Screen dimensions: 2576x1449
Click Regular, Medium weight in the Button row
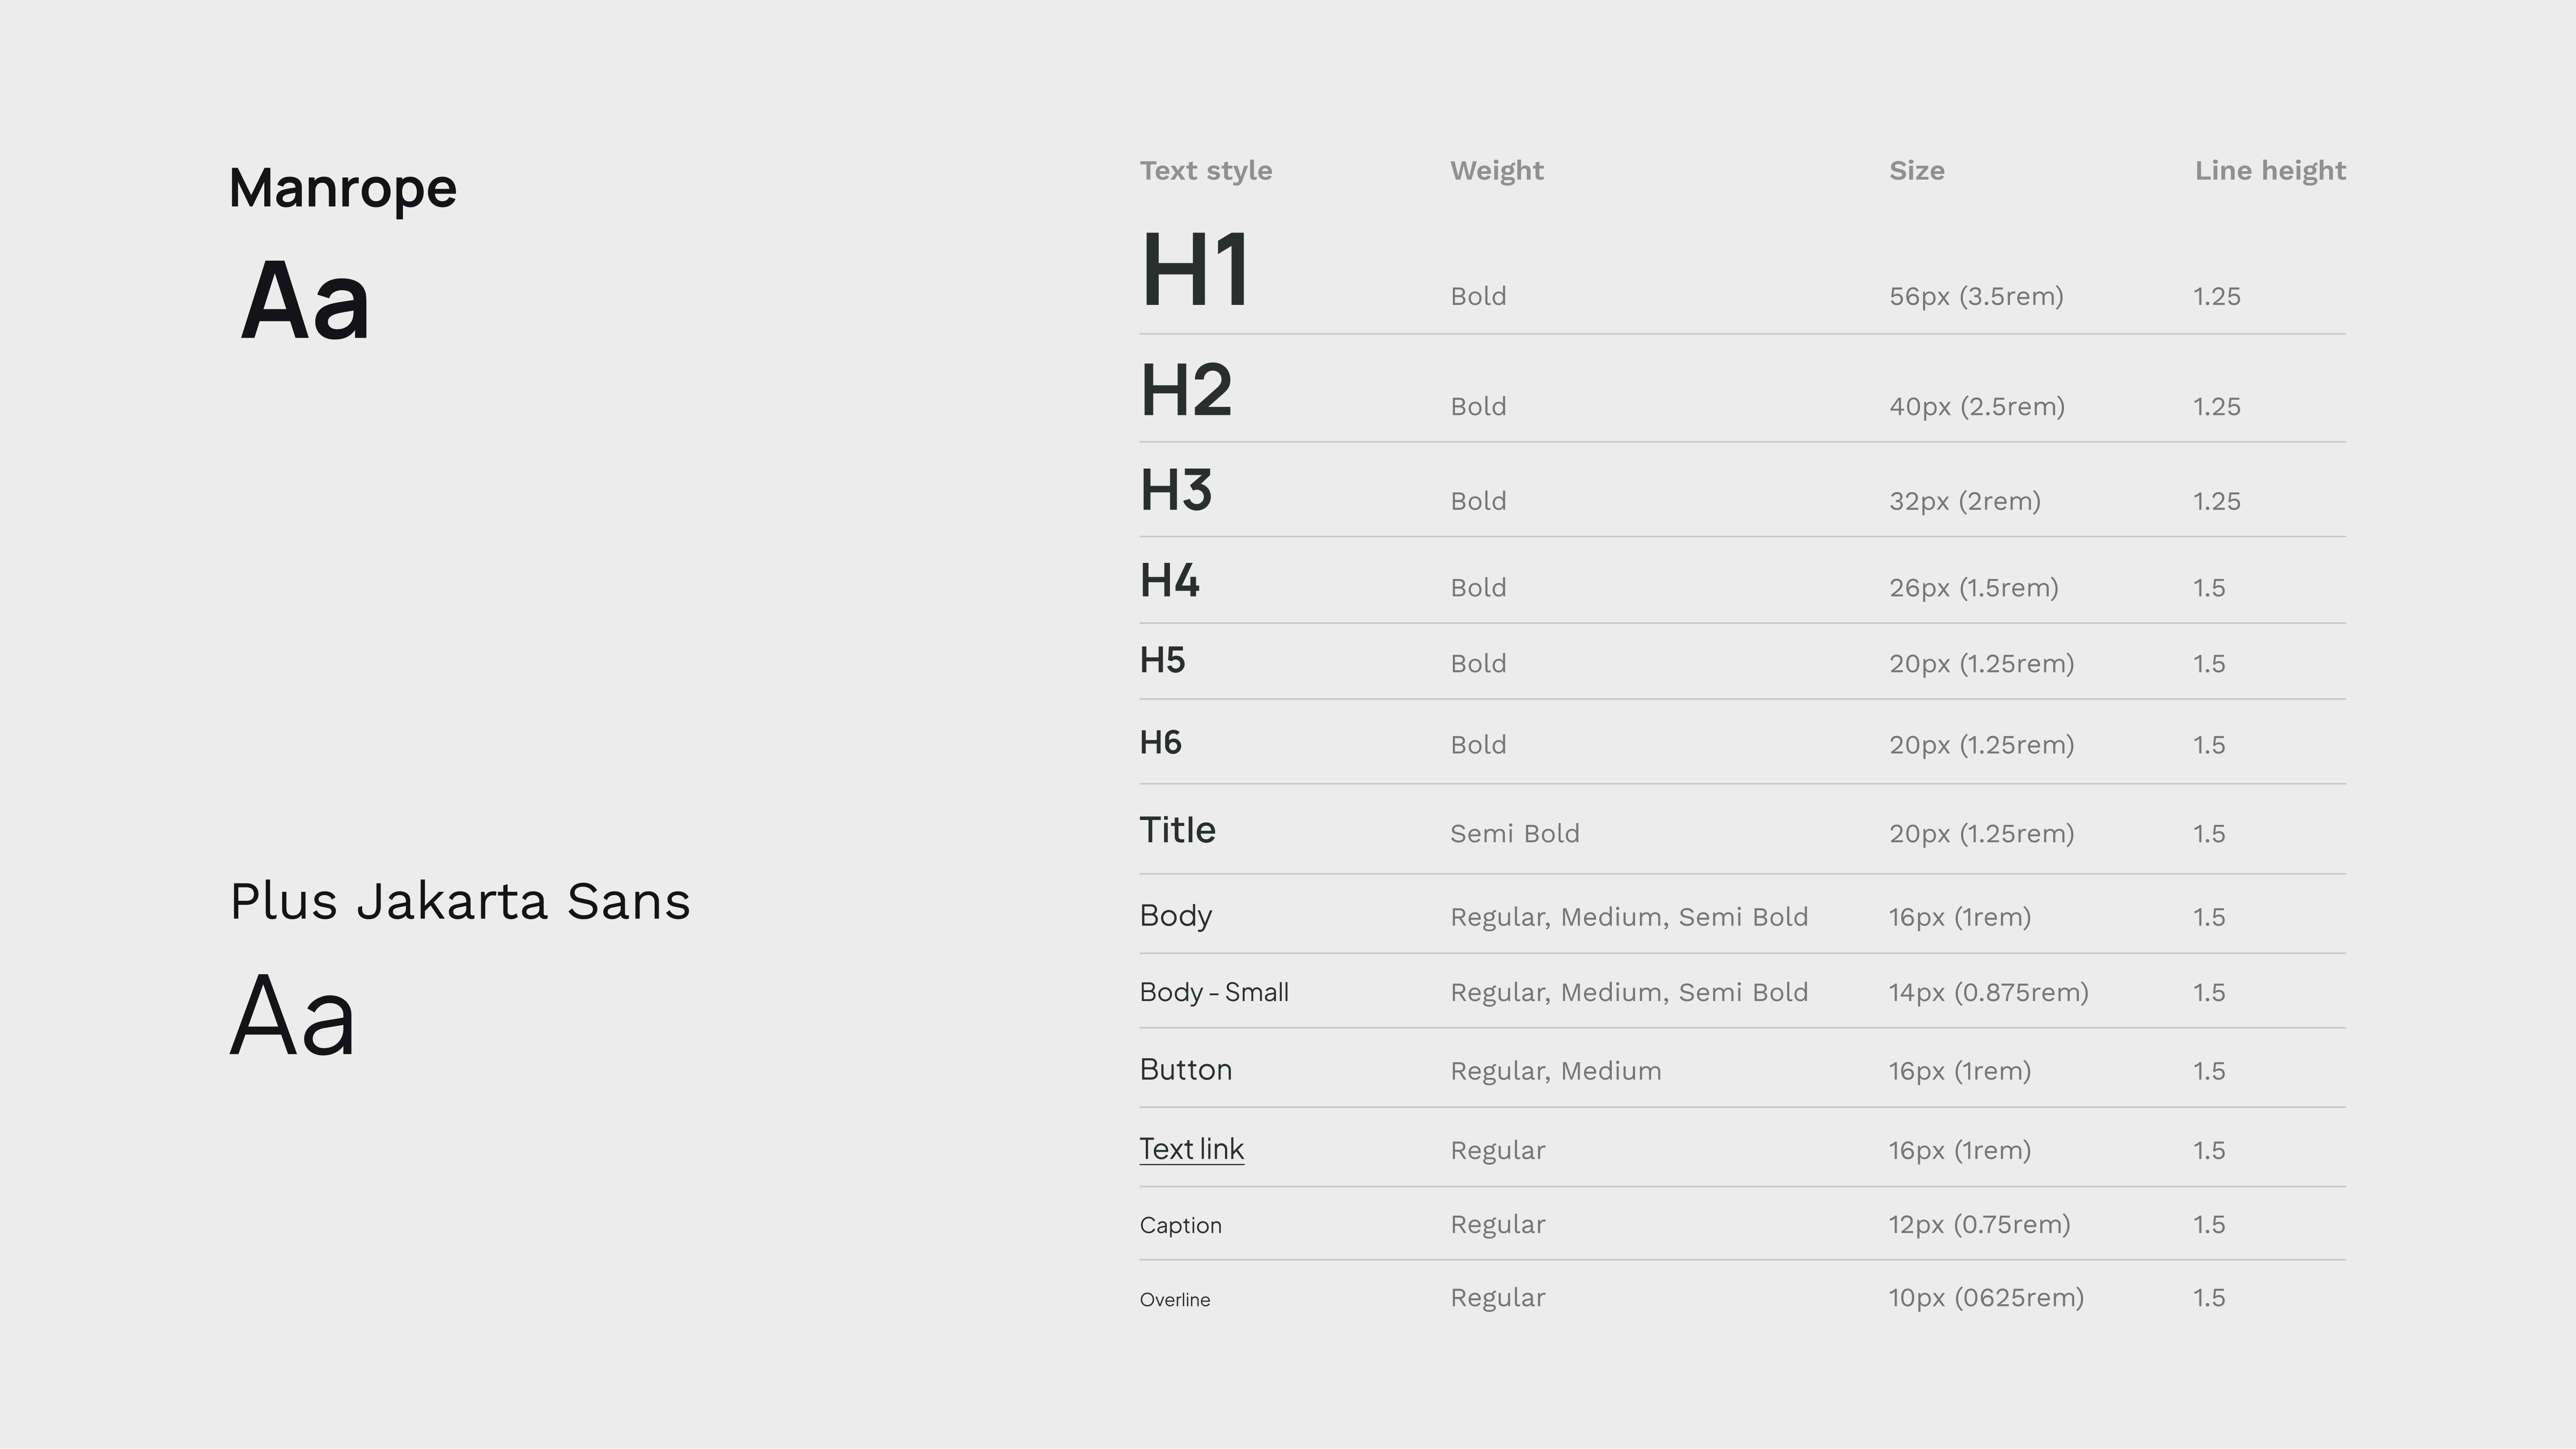point(1556,1072)
